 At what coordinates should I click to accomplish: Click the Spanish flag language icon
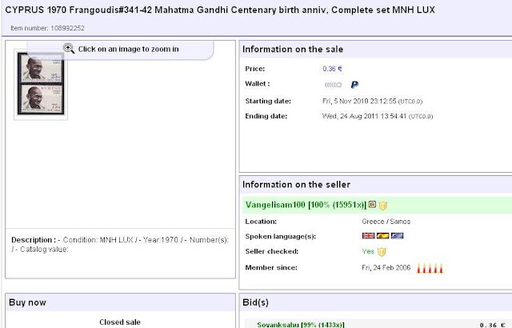coord(382,236)
